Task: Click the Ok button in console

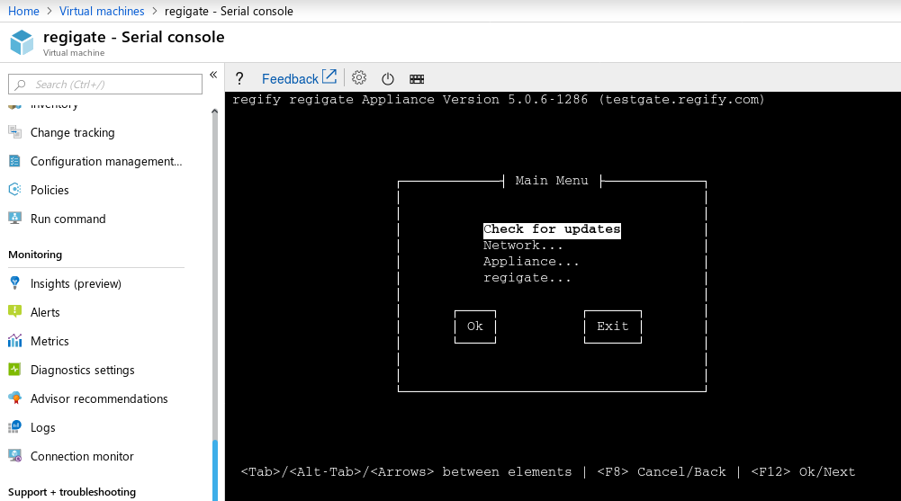Action: 475,327
